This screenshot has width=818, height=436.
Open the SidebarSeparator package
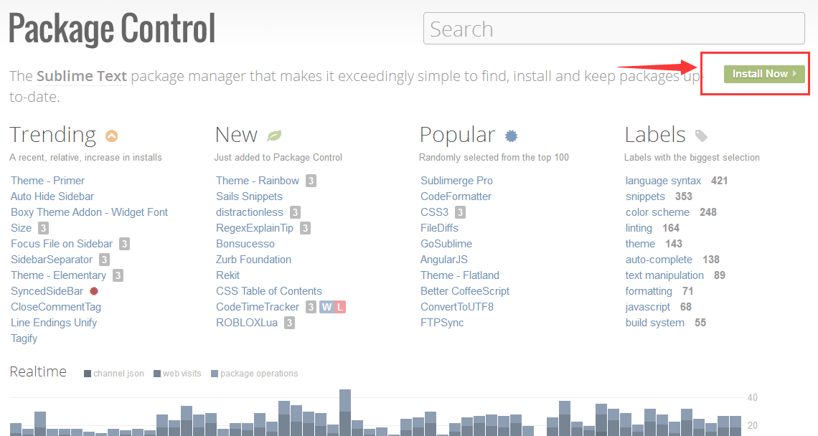(x=52, y=259)
